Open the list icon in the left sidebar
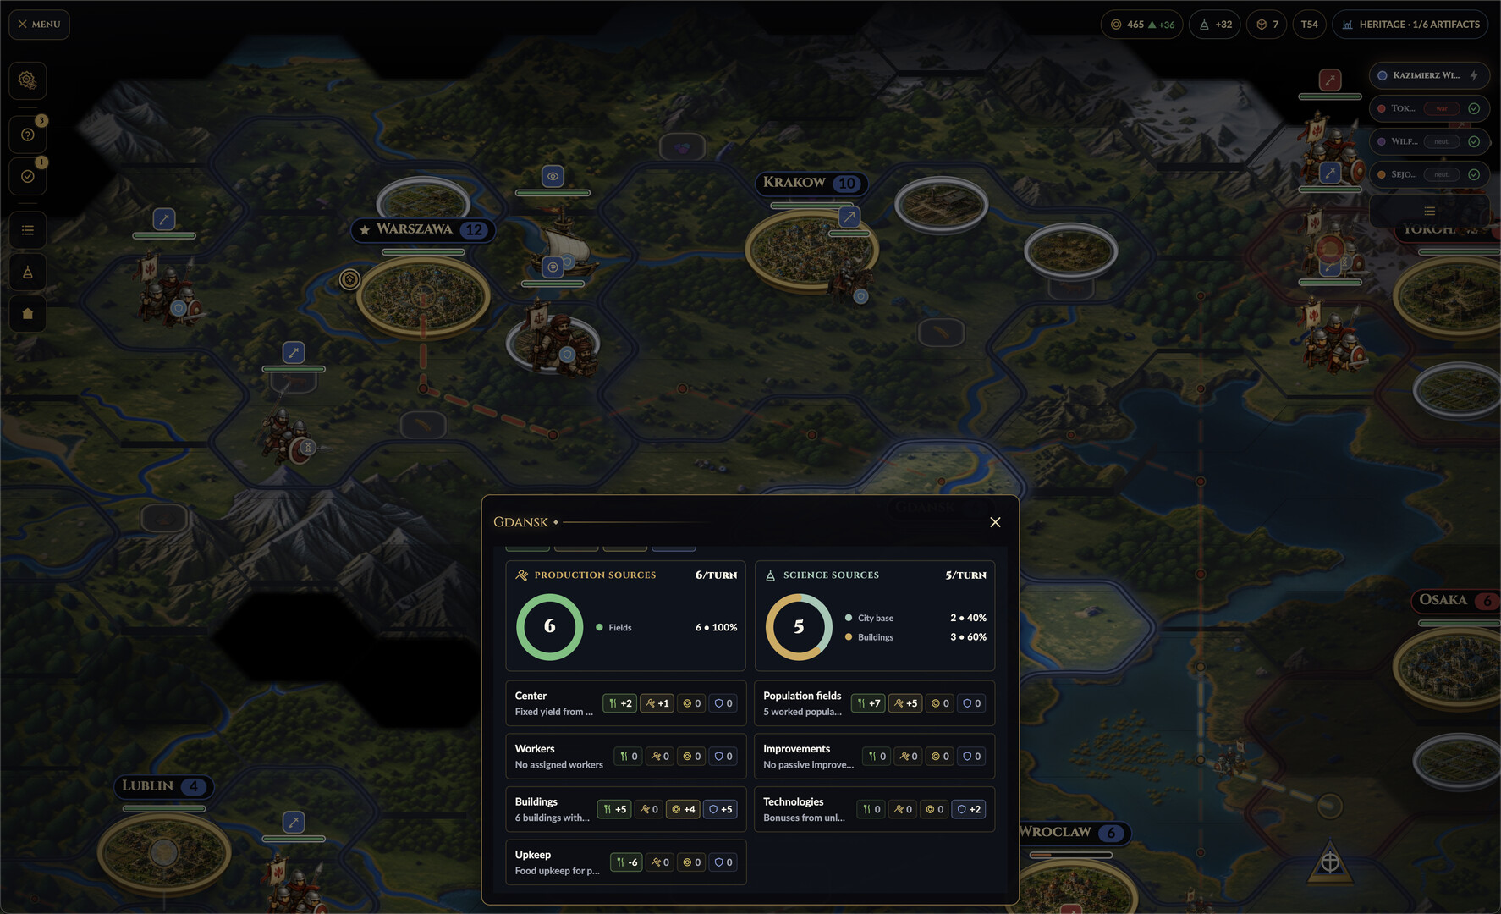1501x914 pixels. coord(27,230)
